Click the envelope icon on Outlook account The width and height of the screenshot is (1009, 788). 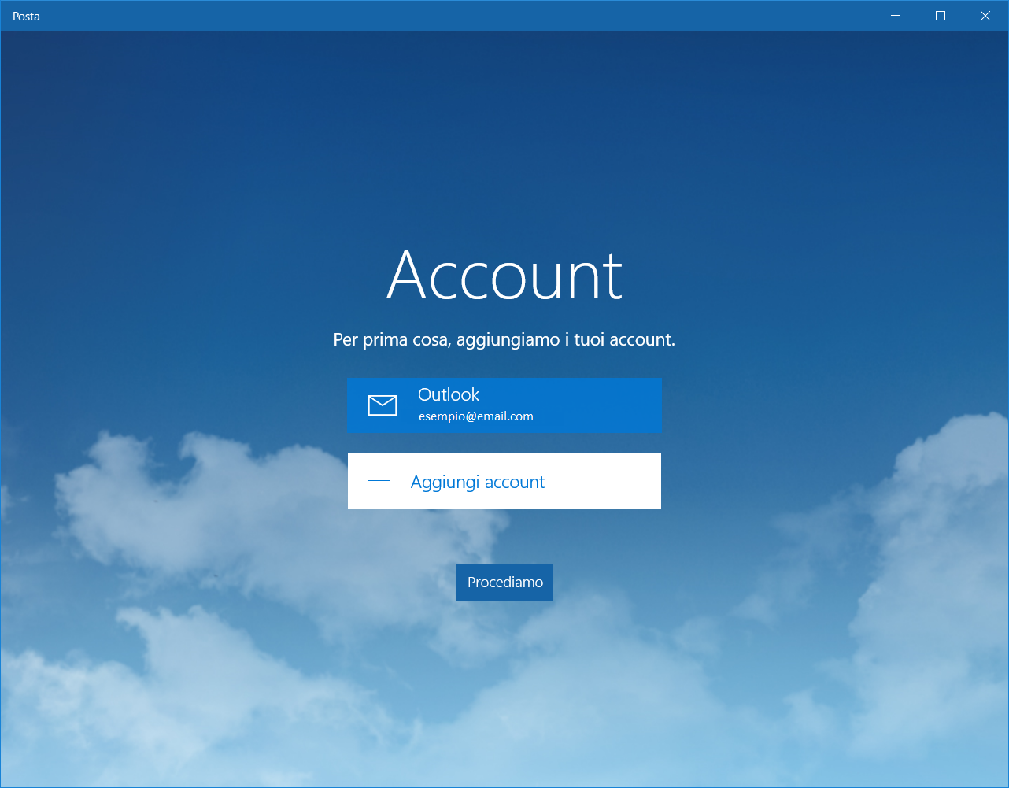click(x=383, y=405)
